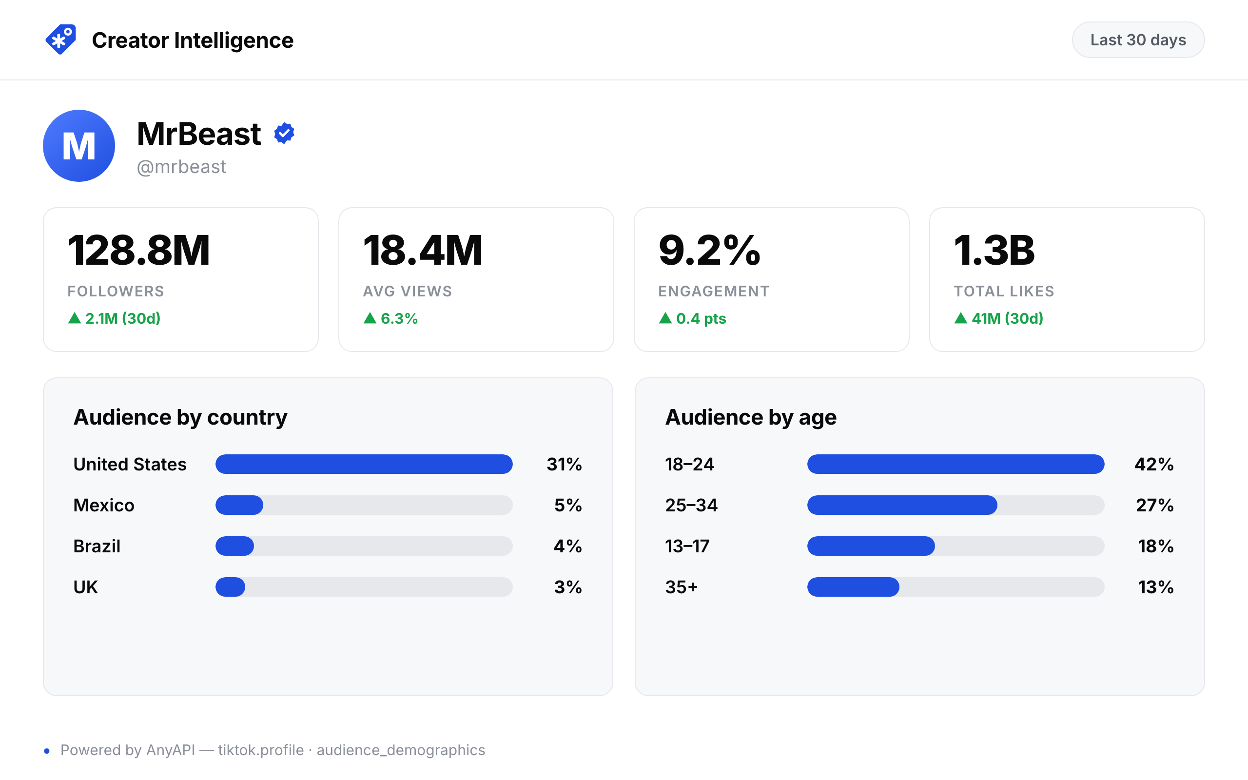Click the green up arrow under Engagement

pyautogui.click(x=665, y=318)
